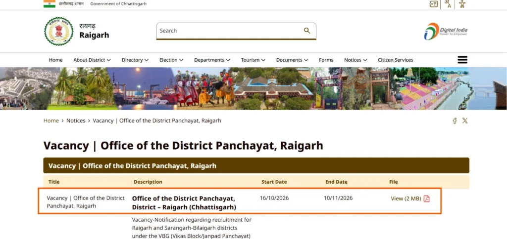The height and width of the screenshot is (239, 507).
Task: Click the End Date column header
Action: pyautogui.click(x=336, y=182)
